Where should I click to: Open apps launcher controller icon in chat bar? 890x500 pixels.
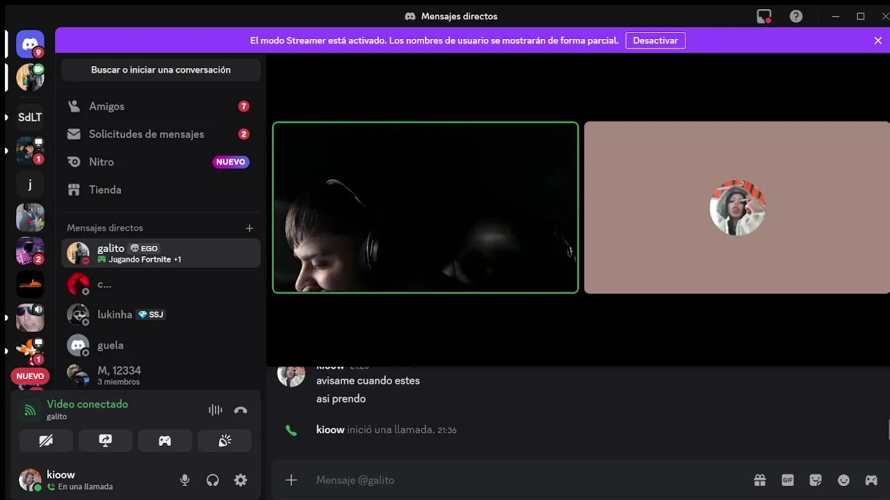[x=871, y=480]
